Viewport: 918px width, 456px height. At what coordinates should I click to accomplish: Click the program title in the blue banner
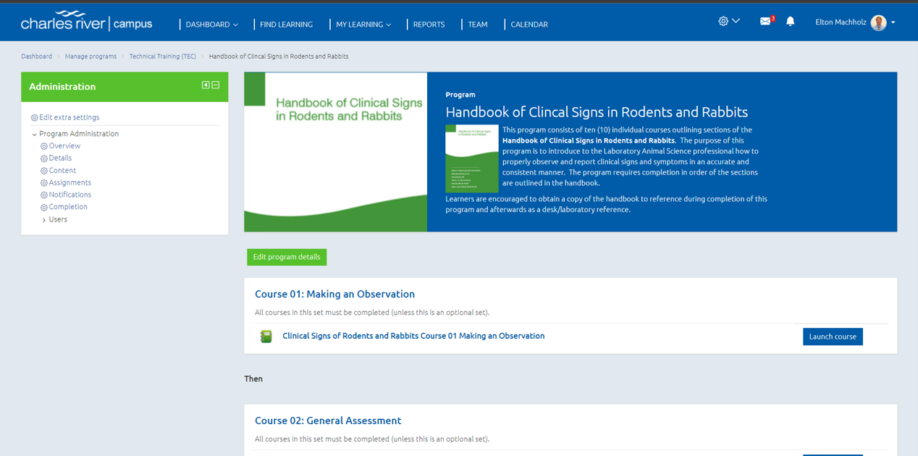597,112
